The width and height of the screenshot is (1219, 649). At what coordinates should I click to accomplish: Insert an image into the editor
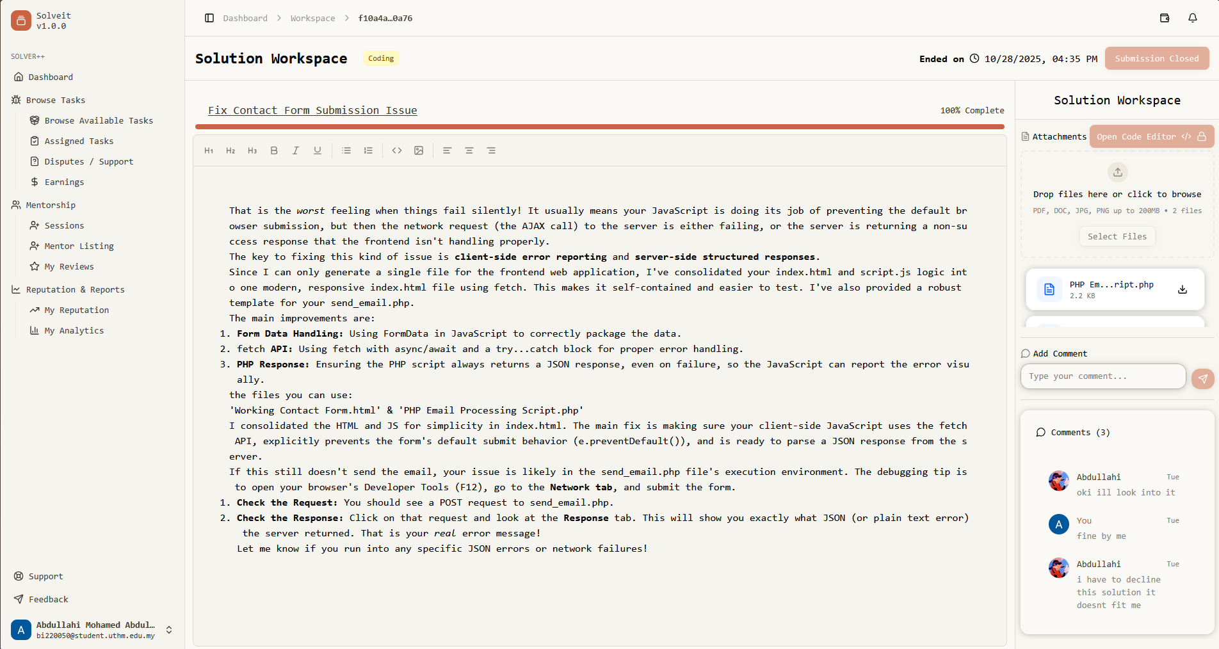click(x=419, y=150)
